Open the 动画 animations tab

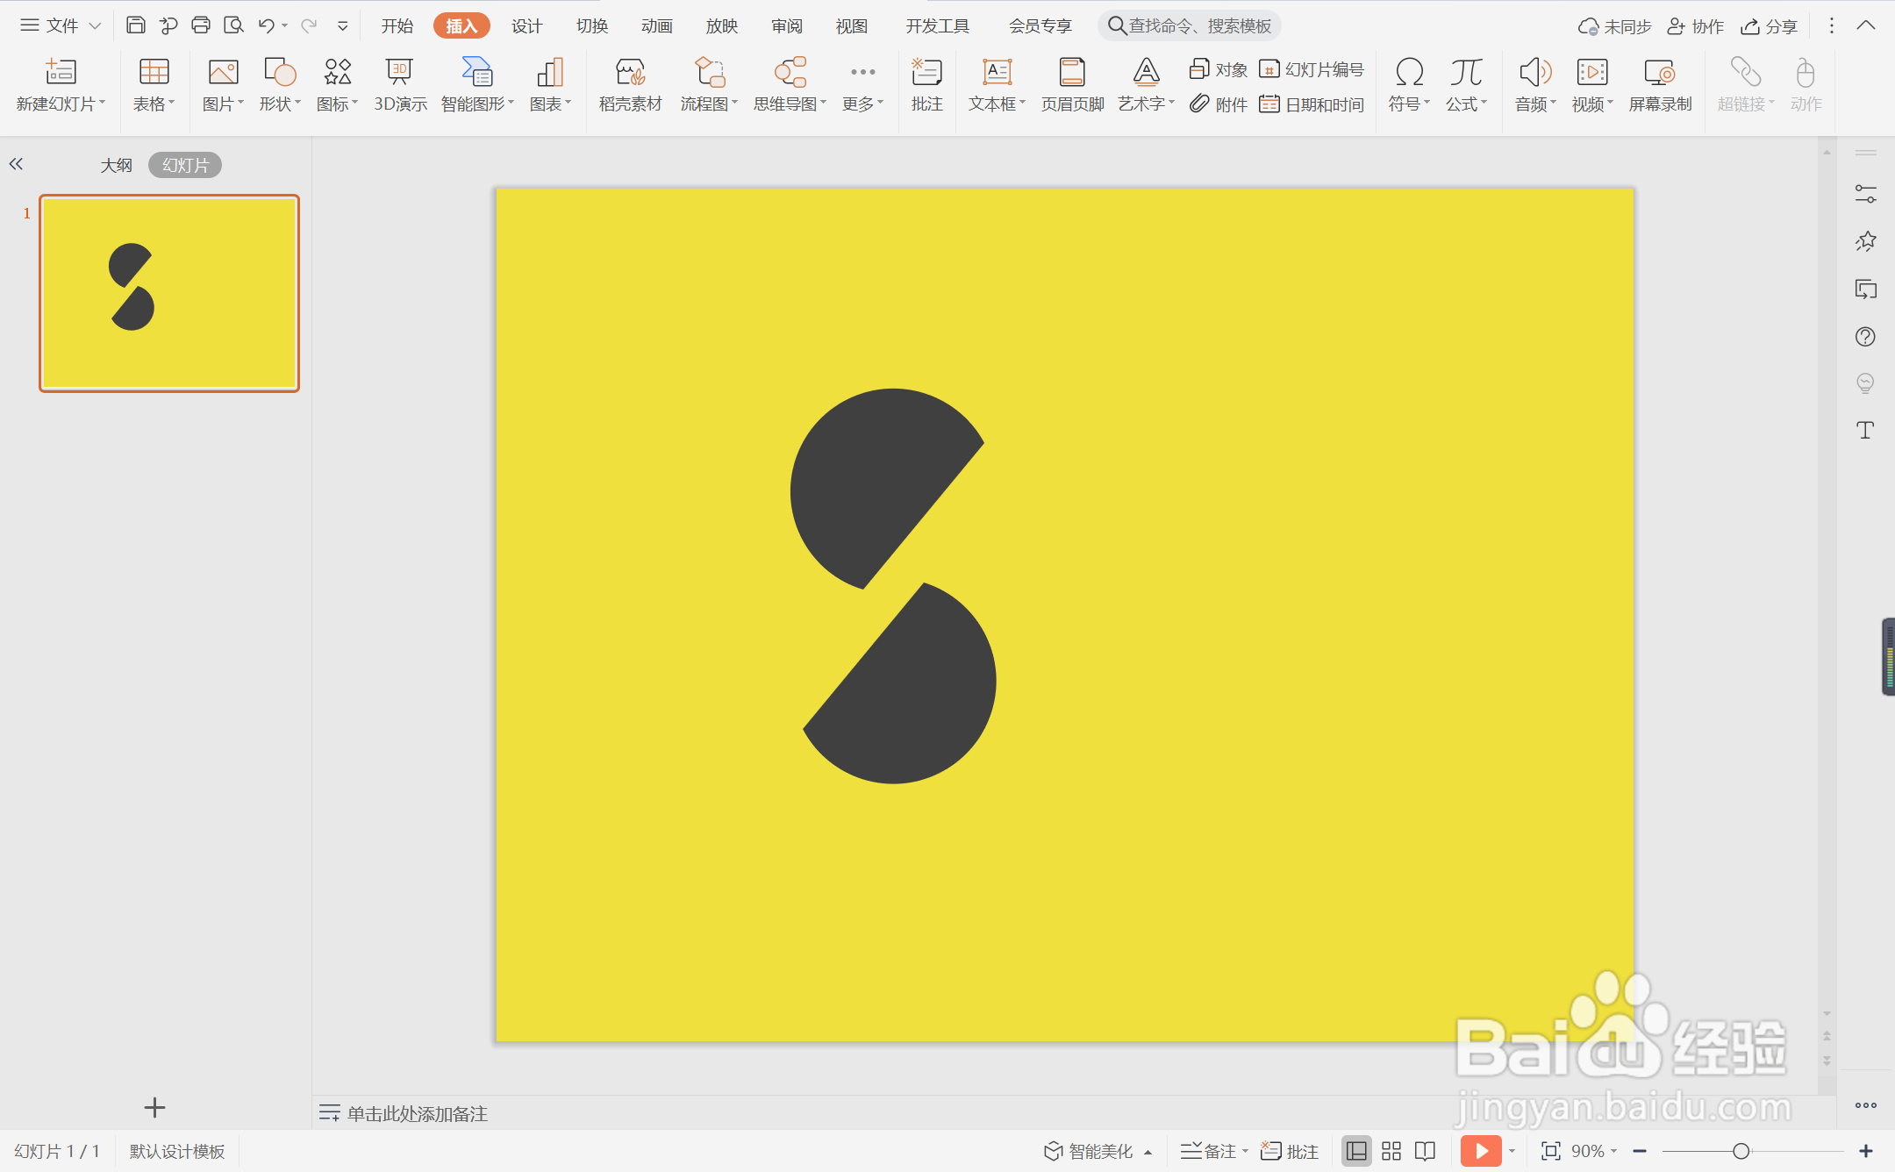(657, 26)
